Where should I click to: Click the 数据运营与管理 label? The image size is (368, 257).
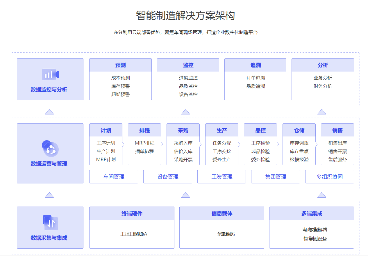49,164
